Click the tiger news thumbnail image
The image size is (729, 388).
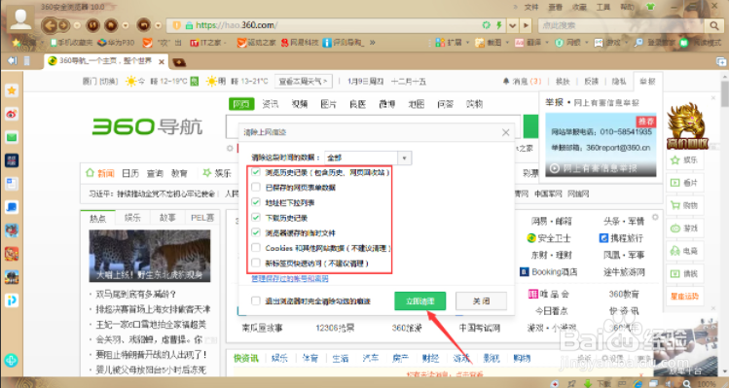(150, 256)
